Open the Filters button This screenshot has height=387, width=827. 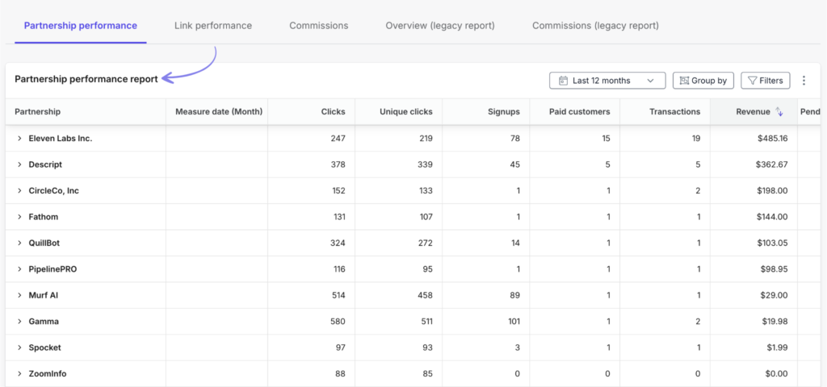766,81
